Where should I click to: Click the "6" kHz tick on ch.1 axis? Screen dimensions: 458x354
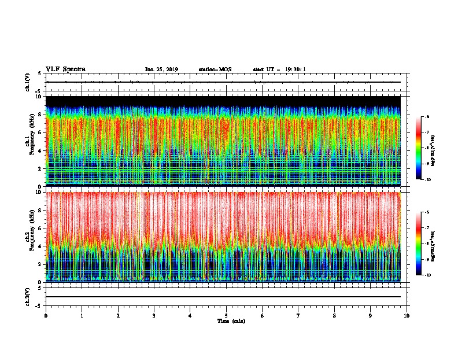[40, 132]
